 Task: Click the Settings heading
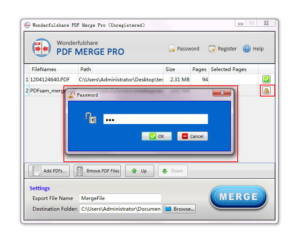tap(40, 188)
